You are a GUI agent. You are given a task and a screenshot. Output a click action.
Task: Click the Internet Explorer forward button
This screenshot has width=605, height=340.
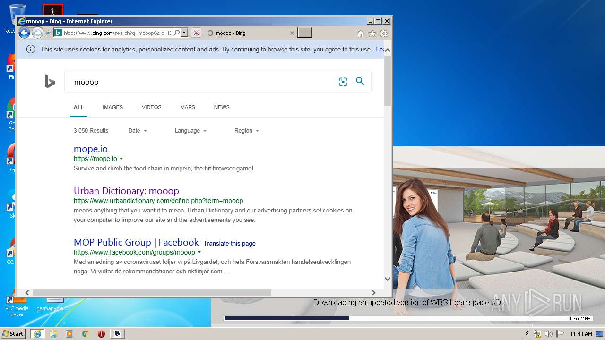[x=37, y=33]
